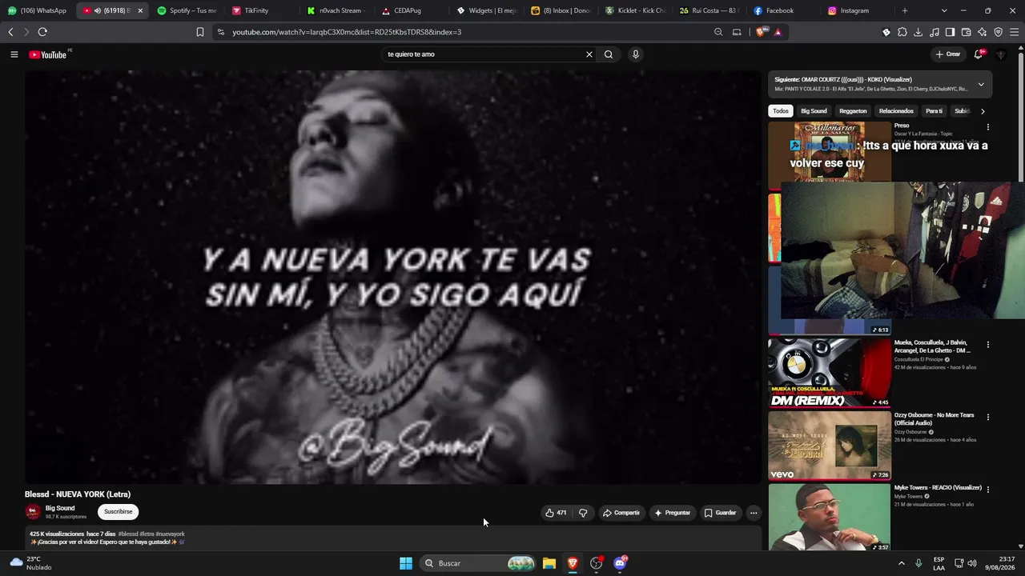Run the YouTube search with magnifier button
Image resolution: width=1025 pixels, height=576 pixels.
coord(609,54)
